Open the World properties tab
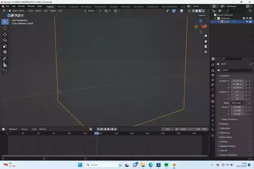This screenshot has height=169, width=254. tap(213, 90)
